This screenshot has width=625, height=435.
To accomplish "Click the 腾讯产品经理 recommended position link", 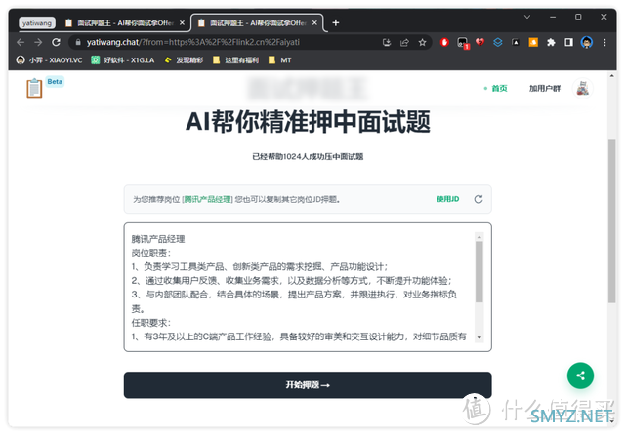I will 207,199.
